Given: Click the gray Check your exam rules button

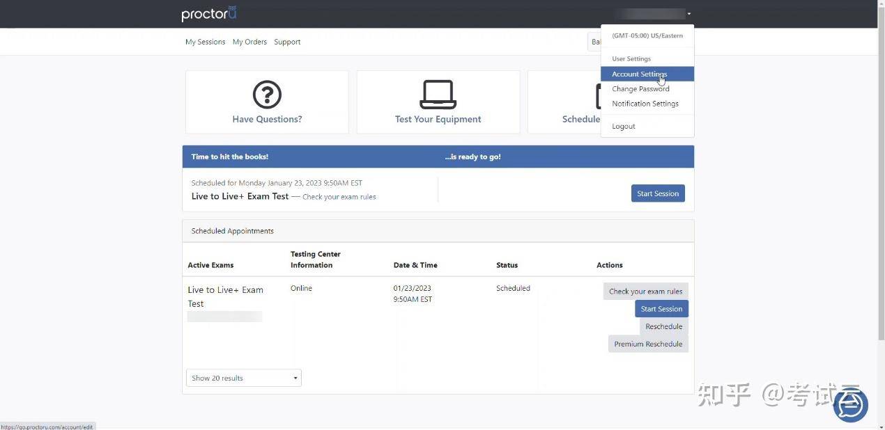Looking at the screenshot, I should tap(646, 292).
